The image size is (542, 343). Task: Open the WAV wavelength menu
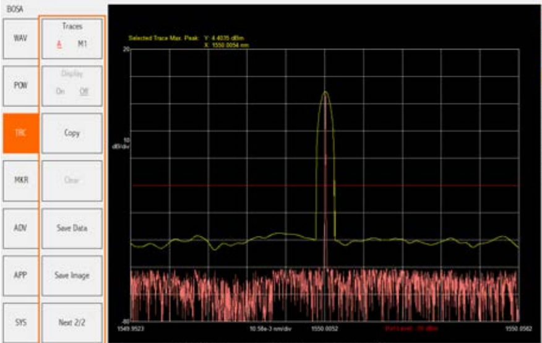[x=20, y=38]
